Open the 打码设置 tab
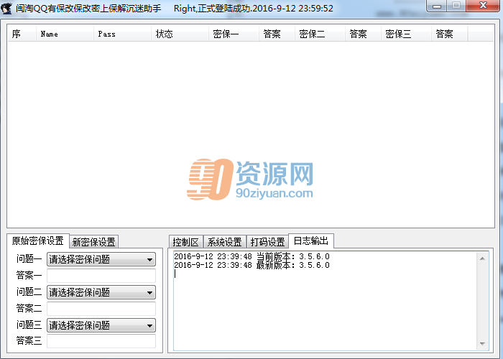Image resolution: width=503 pixels, height=359 pixels. click(x=267, y=242)
